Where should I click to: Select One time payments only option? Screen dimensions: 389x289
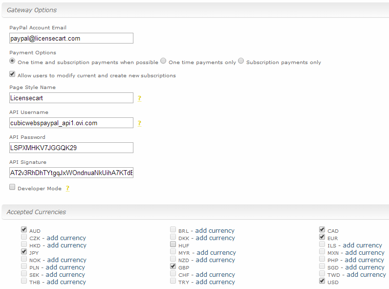click(x=163, y=61)
